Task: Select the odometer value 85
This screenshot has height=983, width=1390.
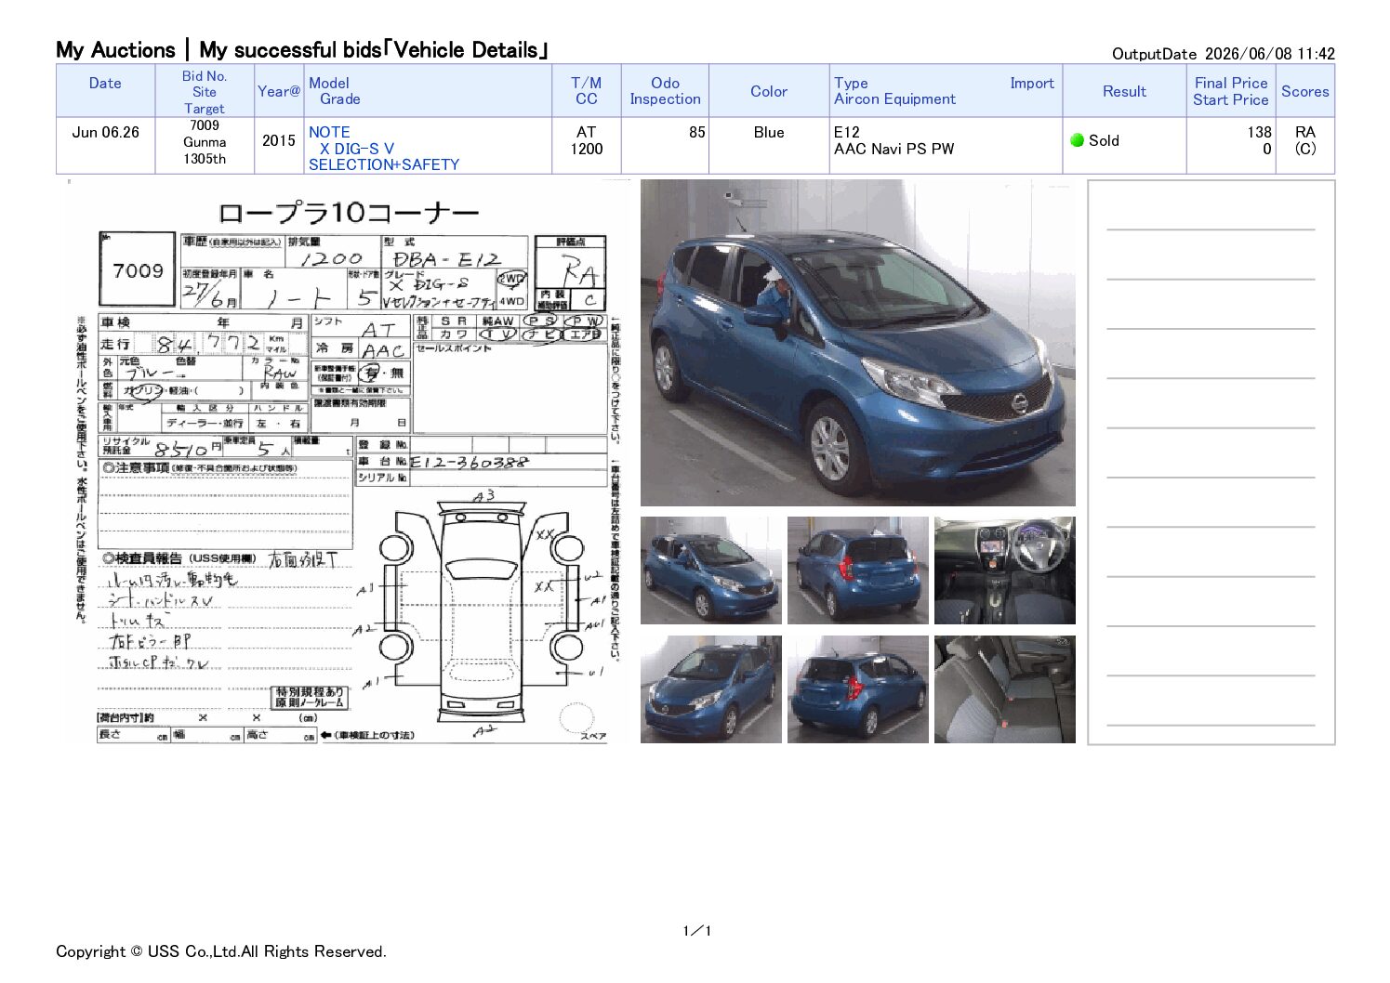Action: click(x=696, y=132)
